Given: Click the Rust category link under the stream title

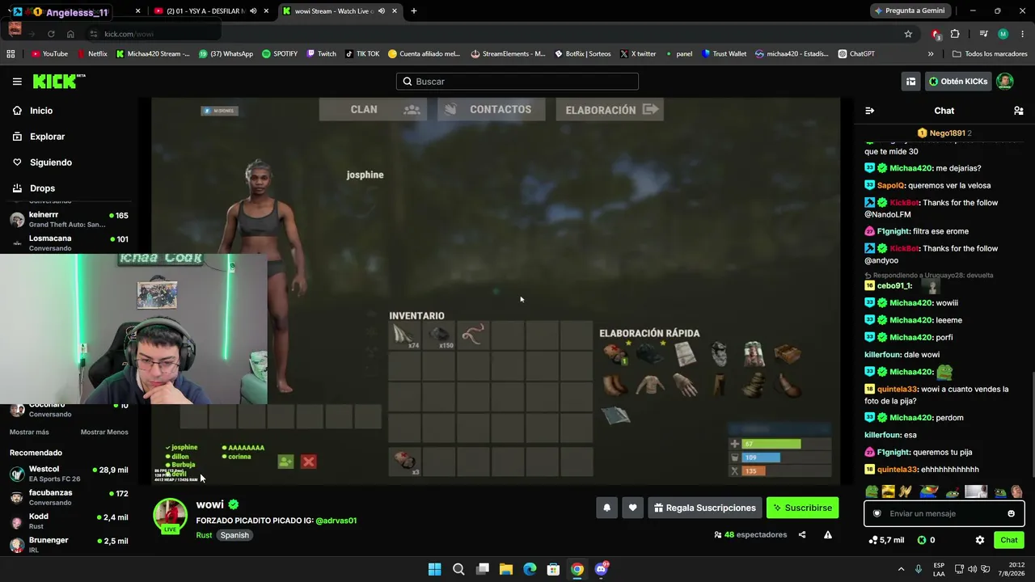Looking at the screenshot, I should (204, 535).
